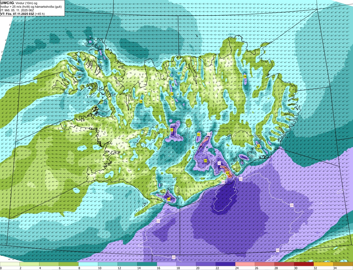Click the color scale tick label 16

[158, 268]
